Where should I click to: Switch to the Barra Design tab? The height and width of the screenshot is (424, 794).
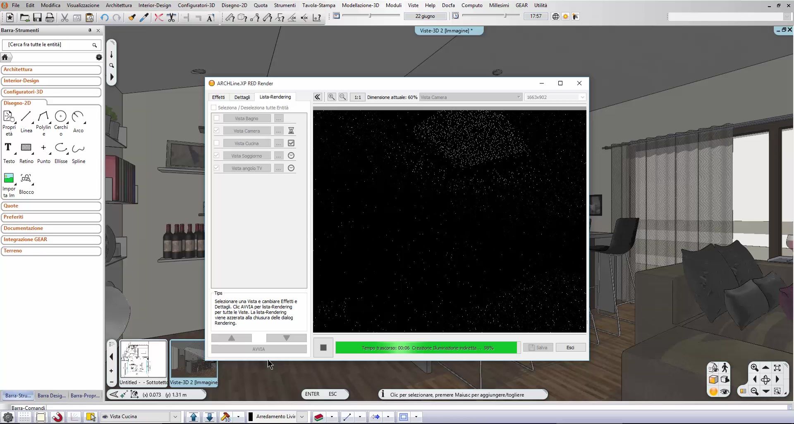[x=51, y=395]
